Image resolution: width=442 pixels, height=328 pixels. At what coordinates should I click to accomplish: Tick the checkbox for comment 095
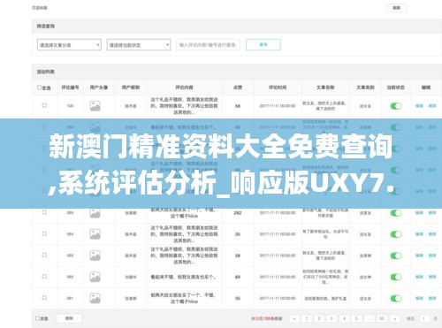point(44,212)
